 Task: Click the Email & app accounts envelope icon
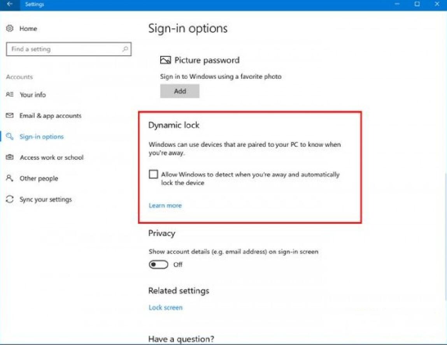(10, 116)
